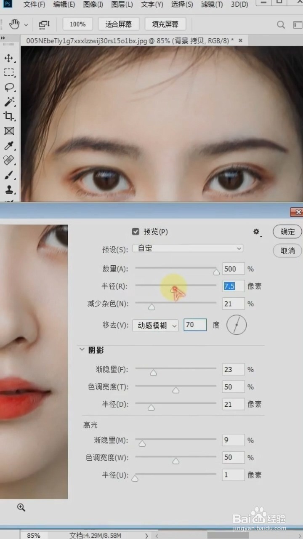Open the search magnifier icon
Screen dimensions: 303x539
coord(281,24)
